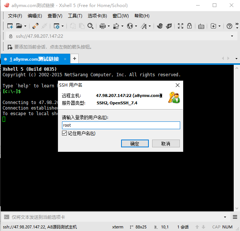Click the Paste clipboard icon

tap(82, 26)
